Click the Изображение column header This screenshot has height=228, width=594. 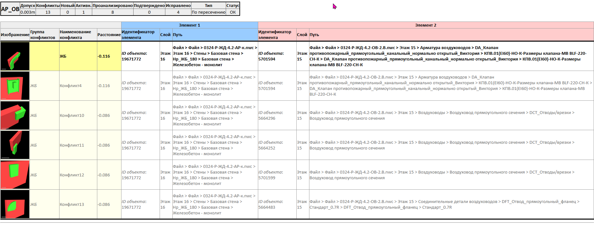point(15,35)
